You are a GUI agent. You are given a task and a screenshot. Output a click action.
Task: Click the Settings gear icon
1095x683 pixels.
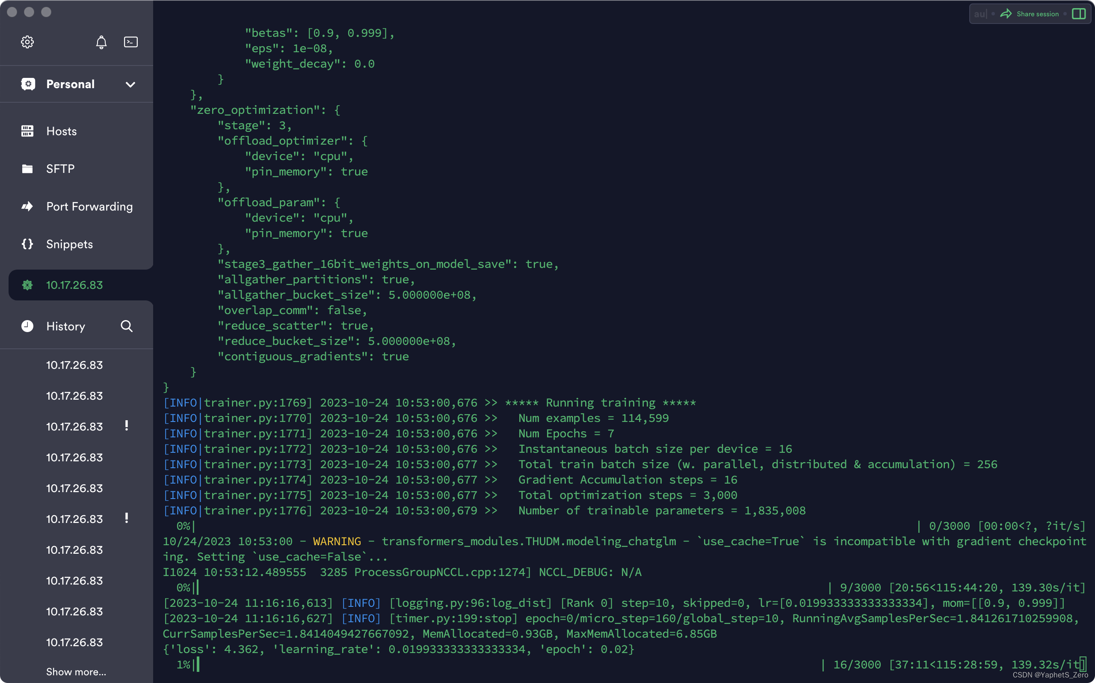pyautogui.click(x=27, y=42)
